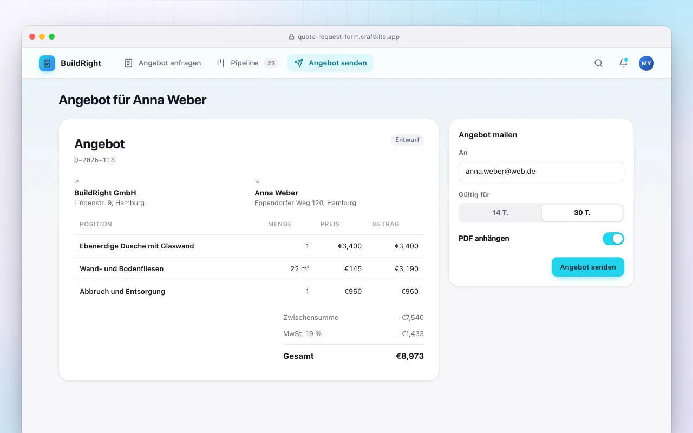Click the Angebot mailen panel heading
The height and width of the screenshot is (433, 693).
click(488, 135)
